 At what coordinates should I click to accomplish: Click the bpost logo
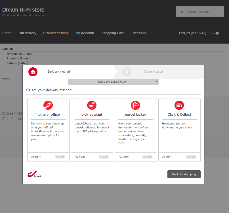pyautogui.click(x=34, y=175)
